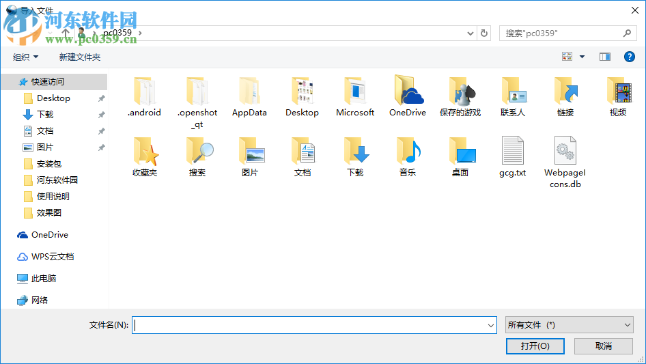The height and width of the screenshot is (364, 646).
Task: Select Desktop in navigation pane
Action: coord(54,98)
